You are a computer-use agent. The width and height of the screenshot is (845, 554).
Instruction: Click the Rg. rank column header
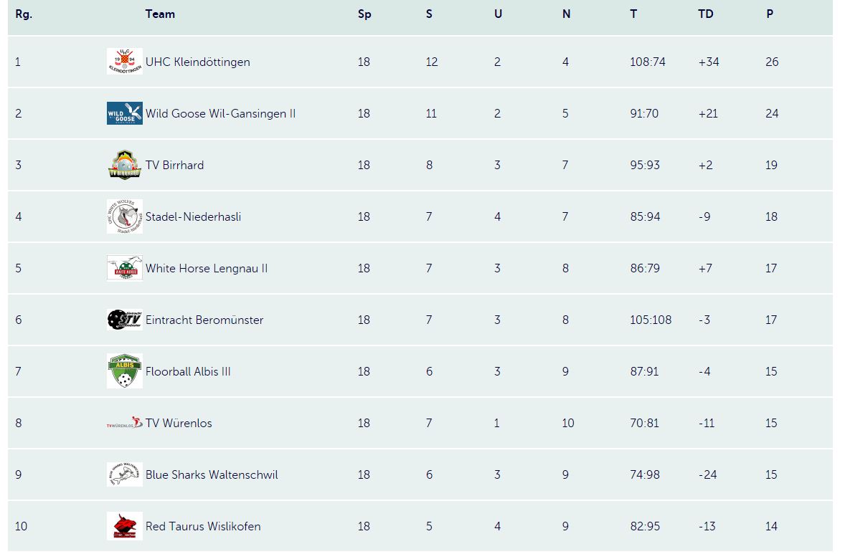(x=24, y=14)
